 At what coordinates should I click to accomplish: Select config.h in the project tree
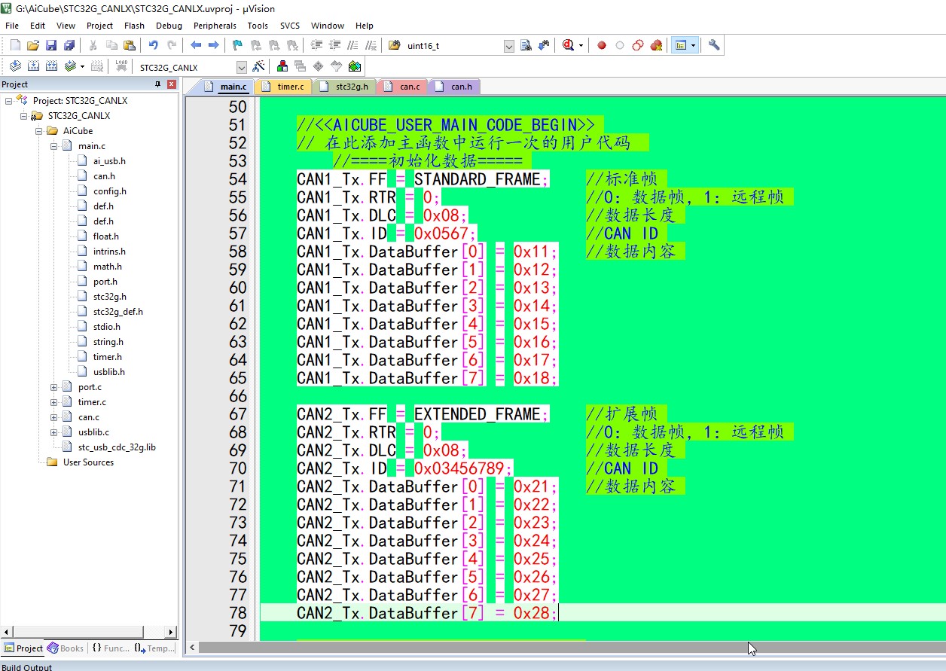[109, 191]
